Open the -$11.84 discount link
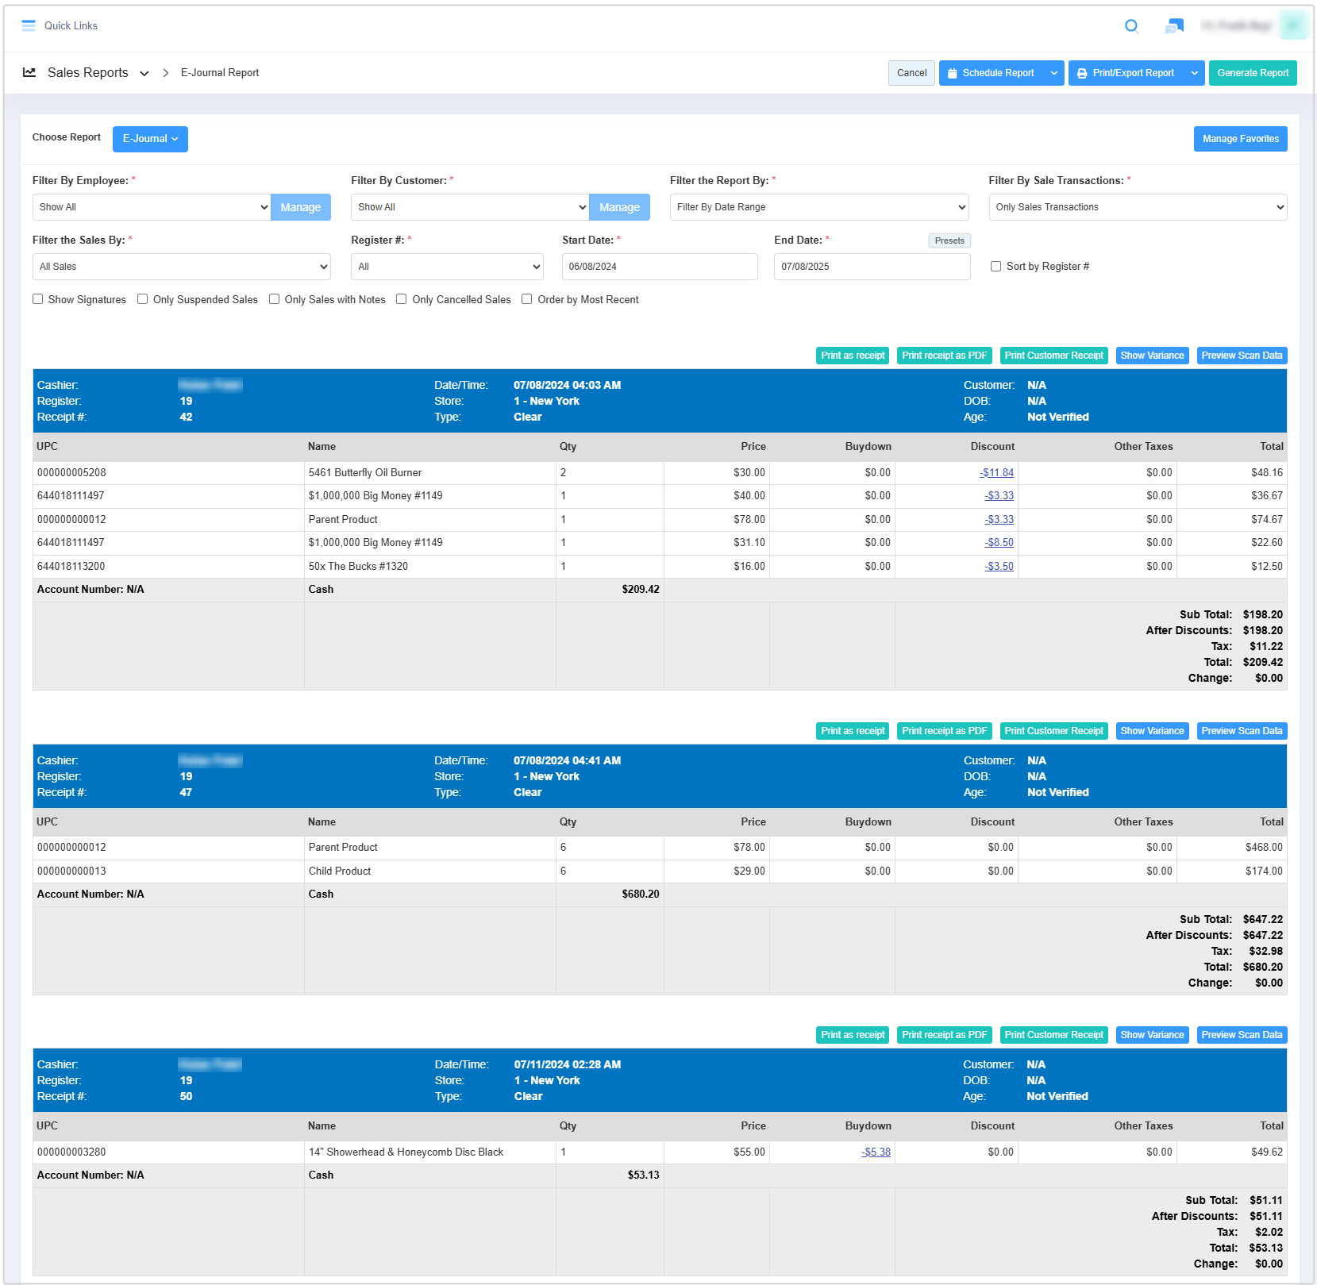Screen dimensions: 1317x1285 996,472
